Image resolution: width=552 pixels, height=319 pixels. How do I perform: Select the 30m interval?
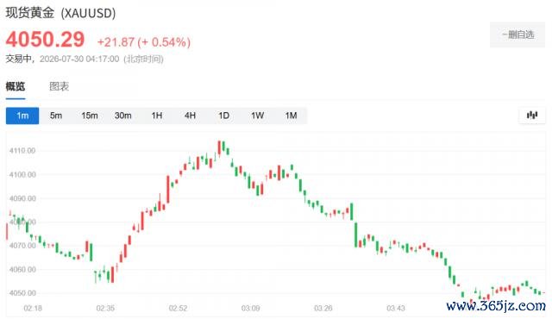(122, 116)
